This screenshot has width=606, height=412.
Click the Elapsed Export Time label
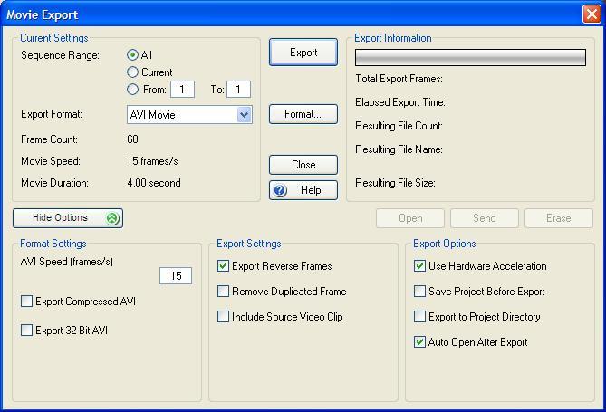400,102
